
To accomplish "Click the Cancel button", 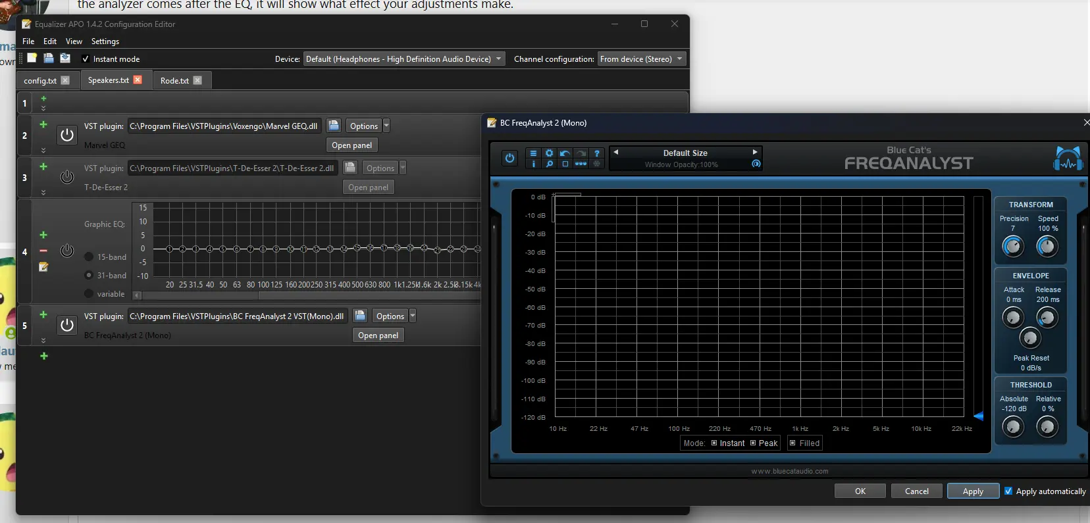I will (x=916, y=491).
